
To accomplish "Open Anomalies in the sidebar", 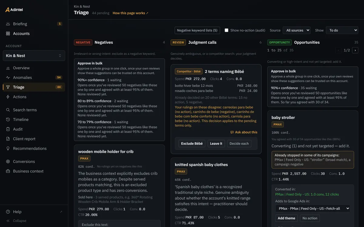I will tap(34, 77).
